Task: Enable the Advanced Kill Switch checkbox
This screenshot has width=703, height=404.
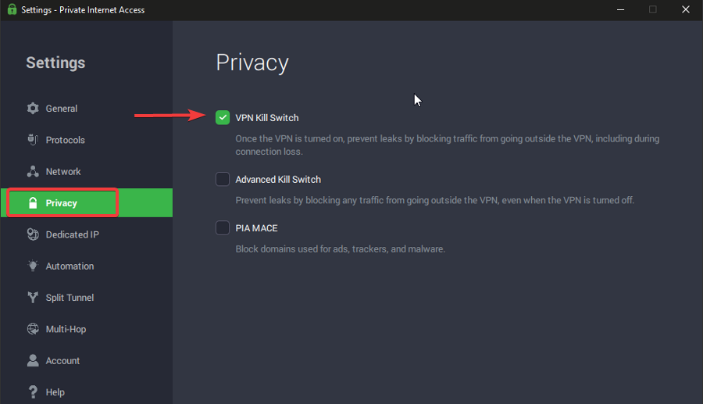Action: point(223,179)
